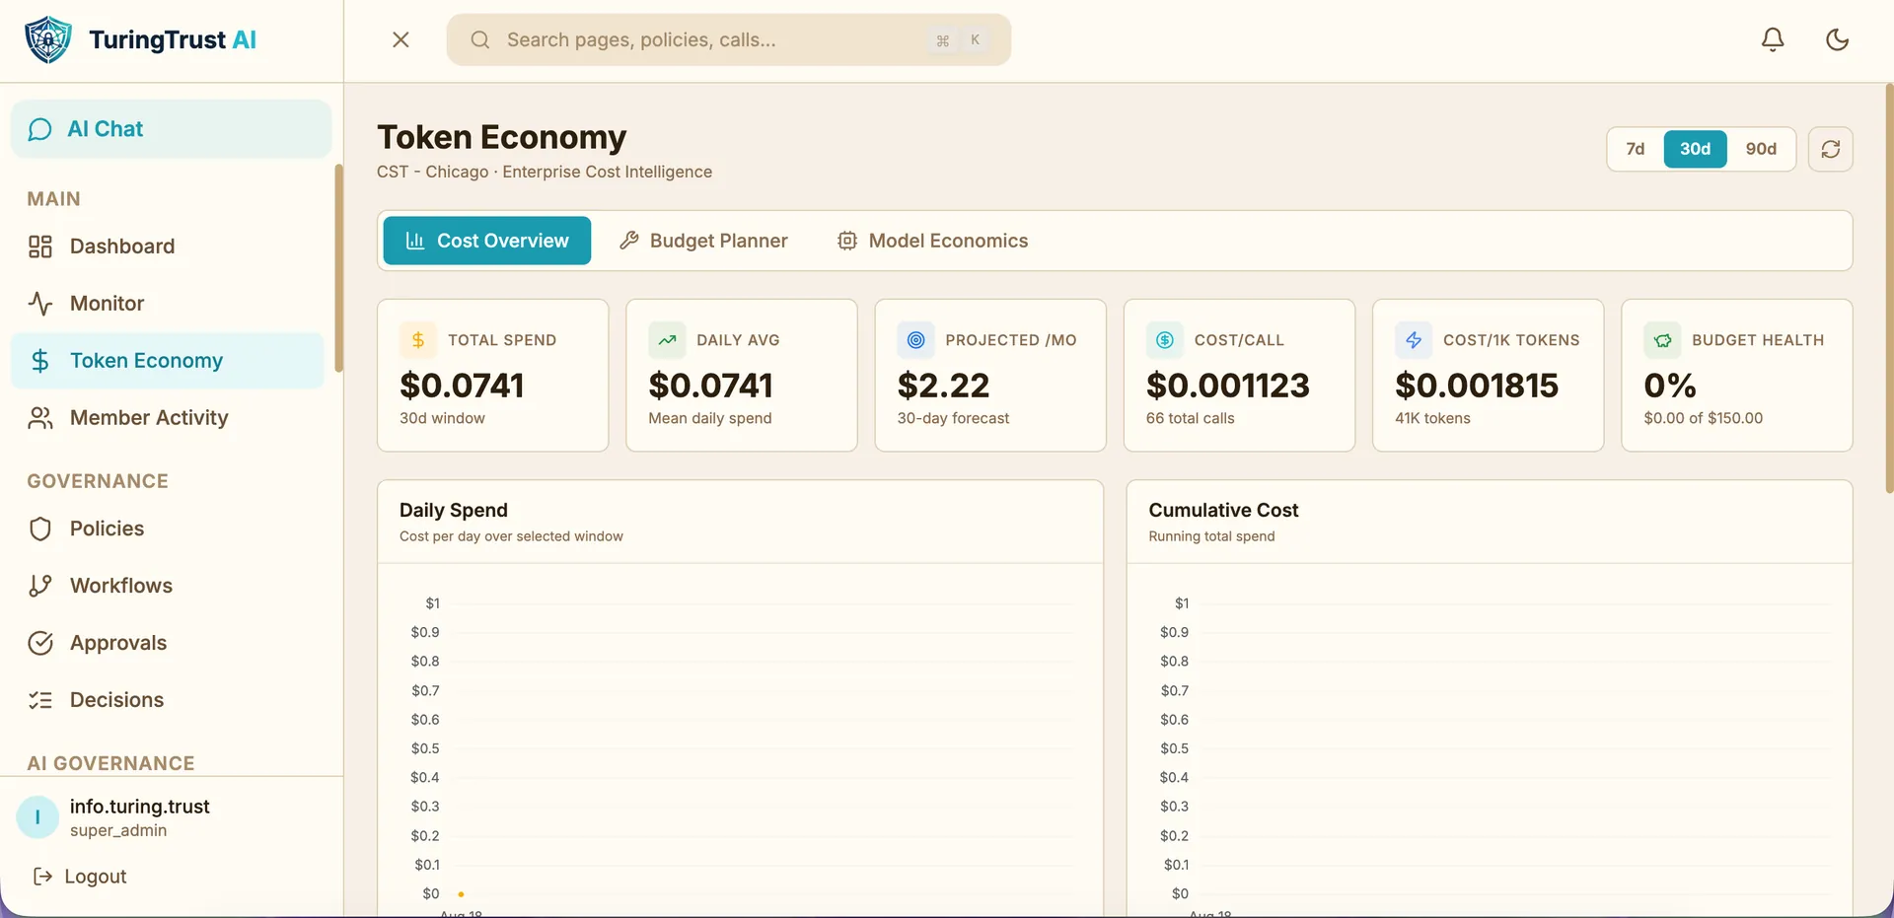This screenshot has height=918, width=1894.
Task: Close the sidebar with the X icon
Action: (x=401, y=39)
